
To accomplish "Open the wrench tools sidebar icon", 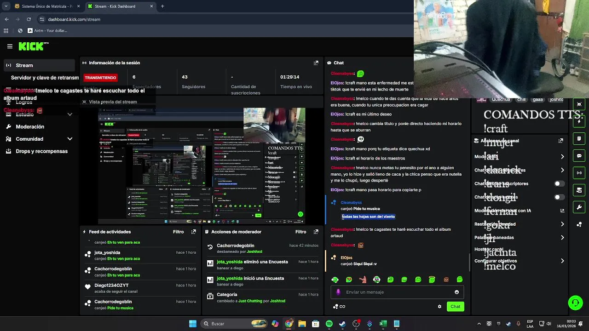I will pos(579,207).
